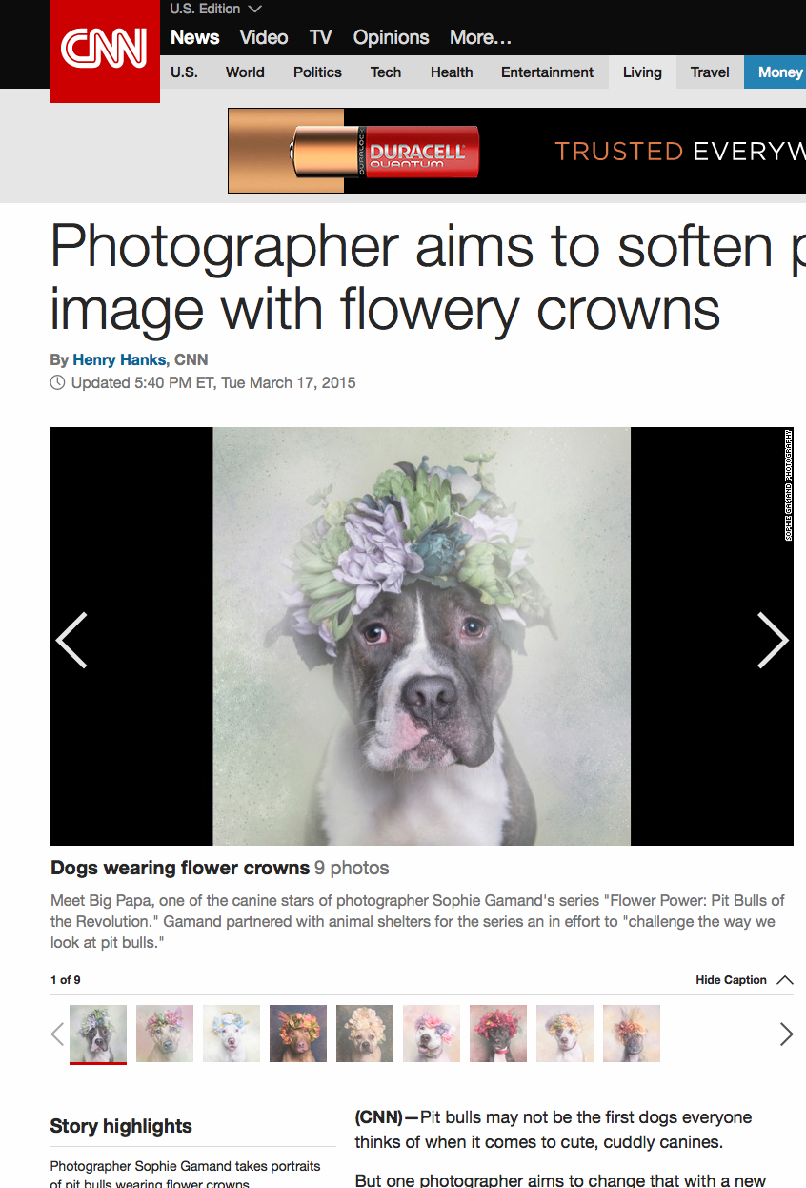Viewport: 806px width, 1188px height.
Task: Go to the previous gallery photo arrow
Action: [x=71, y=639]
